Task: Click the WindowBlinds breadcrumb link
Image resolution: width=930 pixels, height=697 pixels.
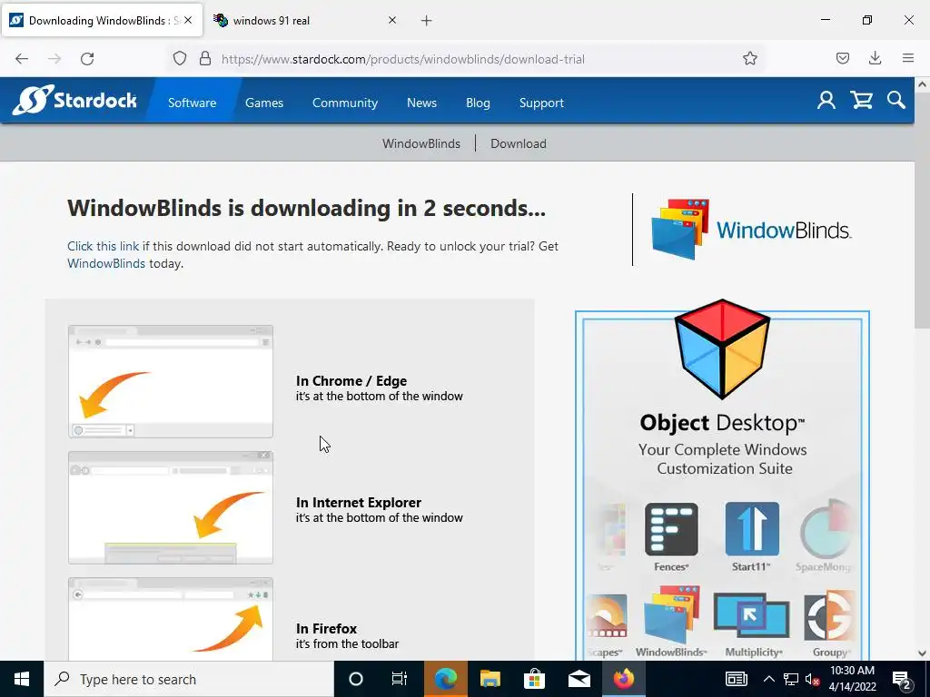Action: pyautogui.click(x=421, y=143)
